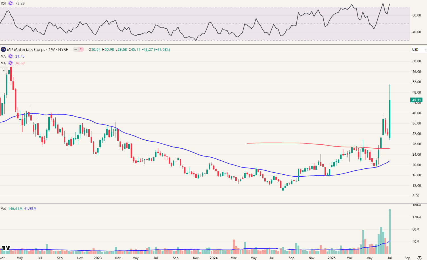
Task: Click the 2023 label on time axis
Action: pos(98,258)
